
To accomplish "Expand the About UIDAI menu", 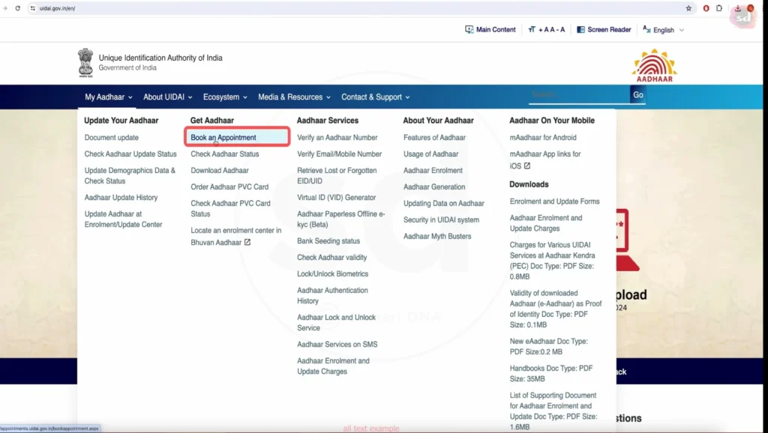I will pyautogui.click(x=168, y=97).
